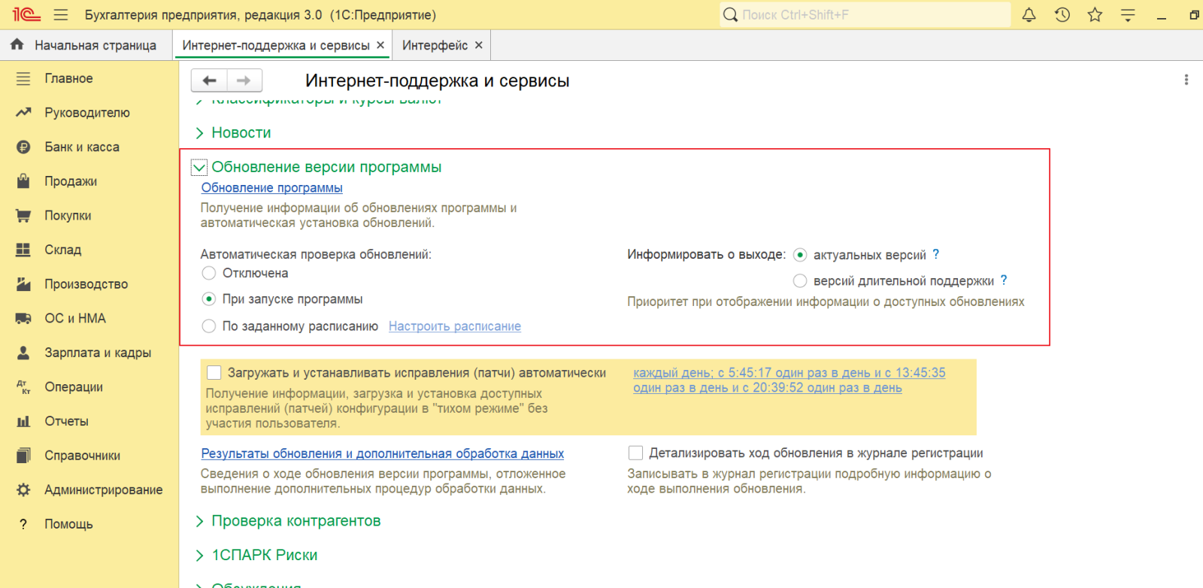This screenshot has width=1203, height=588.
Task: Click the Настроить расписание link
Action: tap(454, 326)
